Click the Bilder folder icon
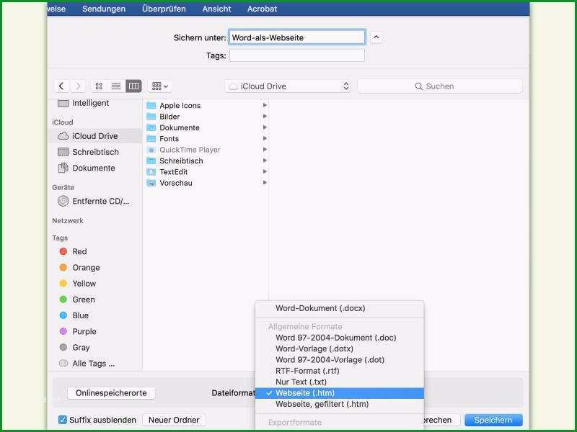 (151, 117)
